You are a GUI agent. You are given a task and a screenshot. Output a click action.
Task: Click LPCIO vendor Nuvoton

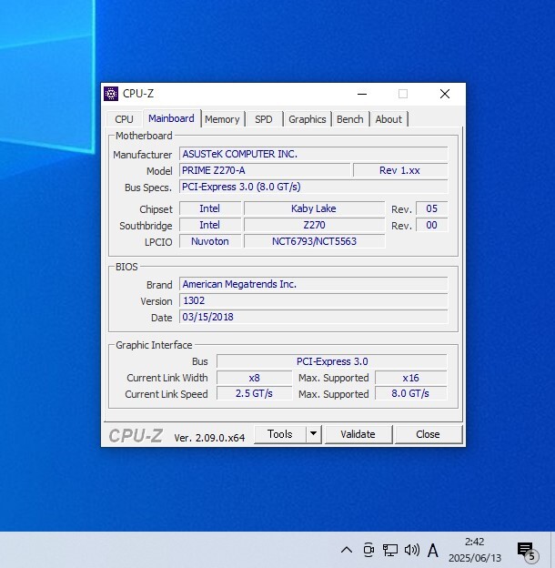(x=210, y=241)
